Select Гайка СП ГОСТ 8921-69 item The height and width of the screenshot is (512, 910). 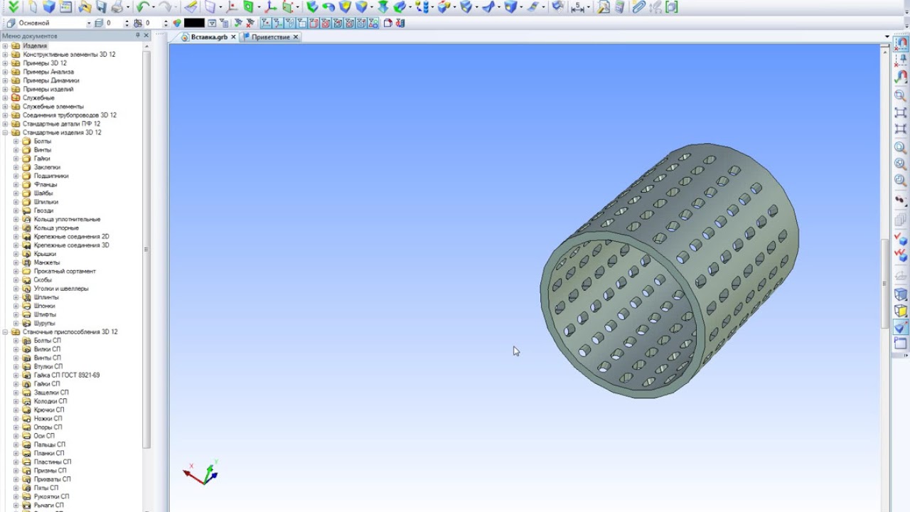coord(67,375)
